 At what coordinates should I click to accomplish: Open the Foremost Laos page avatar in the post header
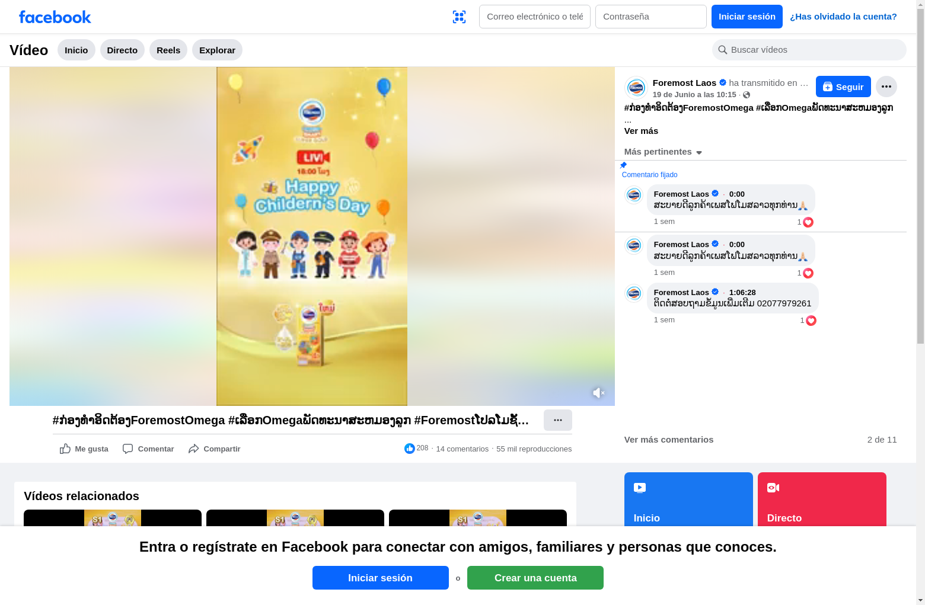[x=636, y=88]
